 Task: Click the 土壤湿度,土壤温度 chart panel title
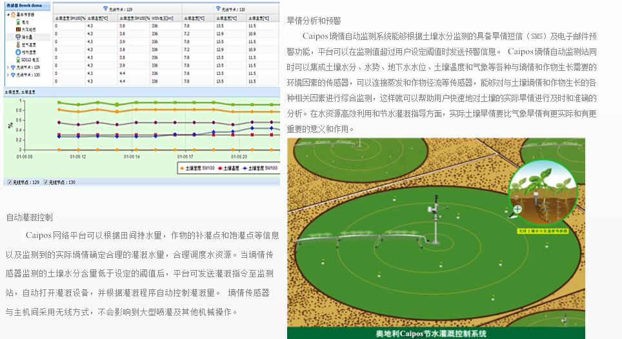(x=20, y=92)
